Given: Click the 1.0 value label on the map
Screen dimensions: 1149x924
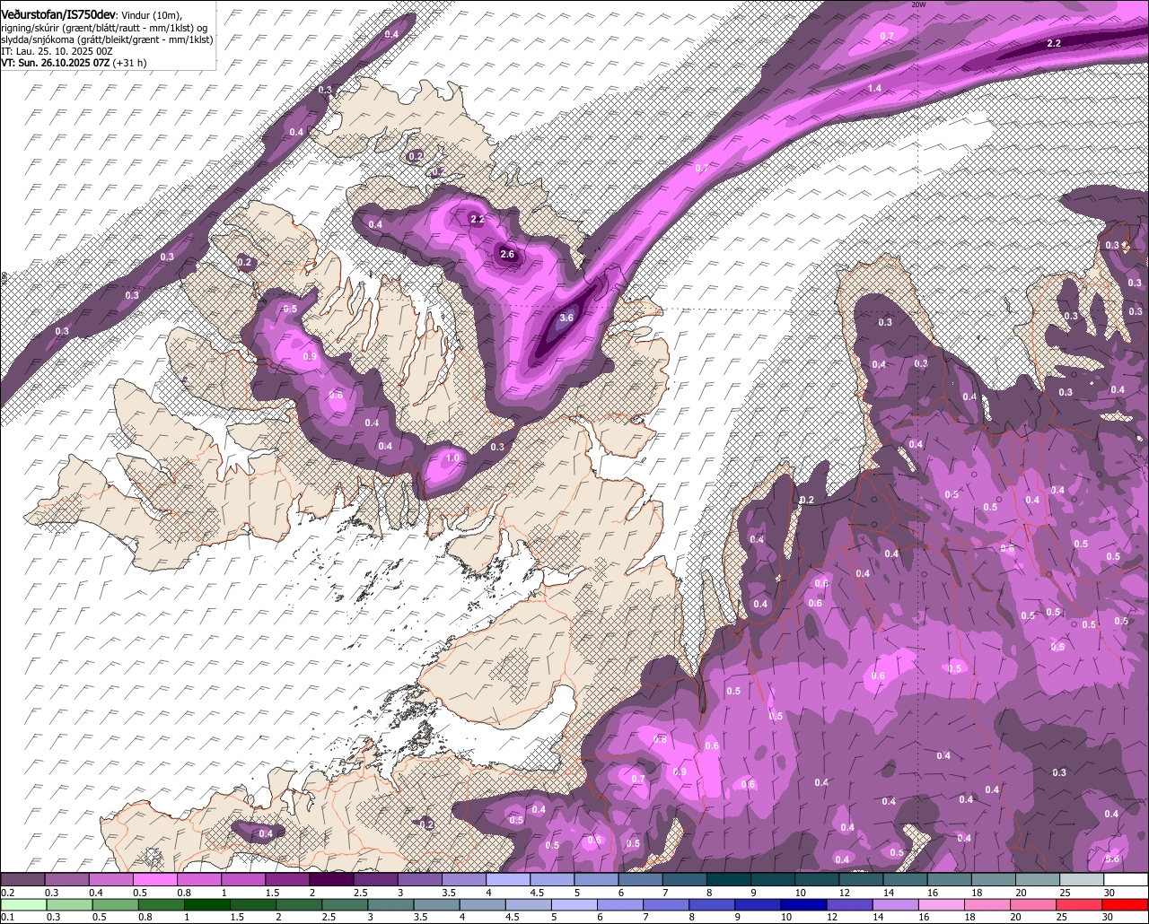Looking at the screenshot, I should coord(453,458).
